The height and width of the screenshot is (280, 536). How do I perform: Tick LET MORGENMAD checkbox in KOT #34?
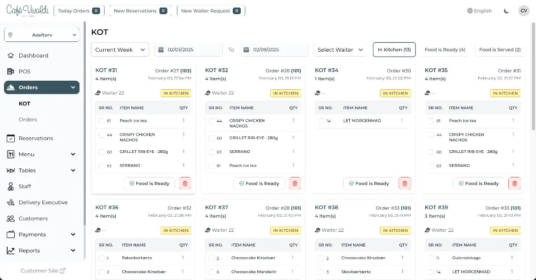click(322, 121)
